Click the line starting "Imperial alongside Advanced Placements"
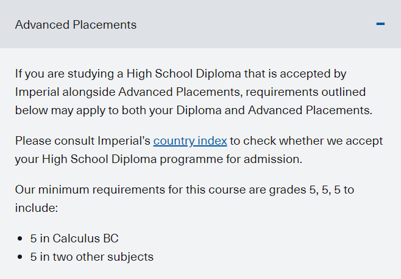This screenshot has height=279, width=401. point(190,92)
